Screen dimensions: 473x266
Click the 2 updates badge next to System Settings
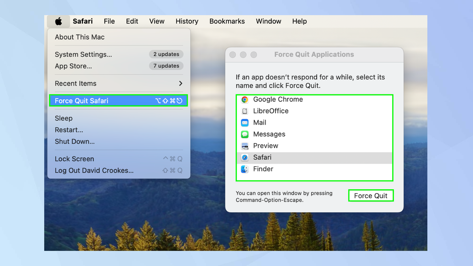coord(166,54)
